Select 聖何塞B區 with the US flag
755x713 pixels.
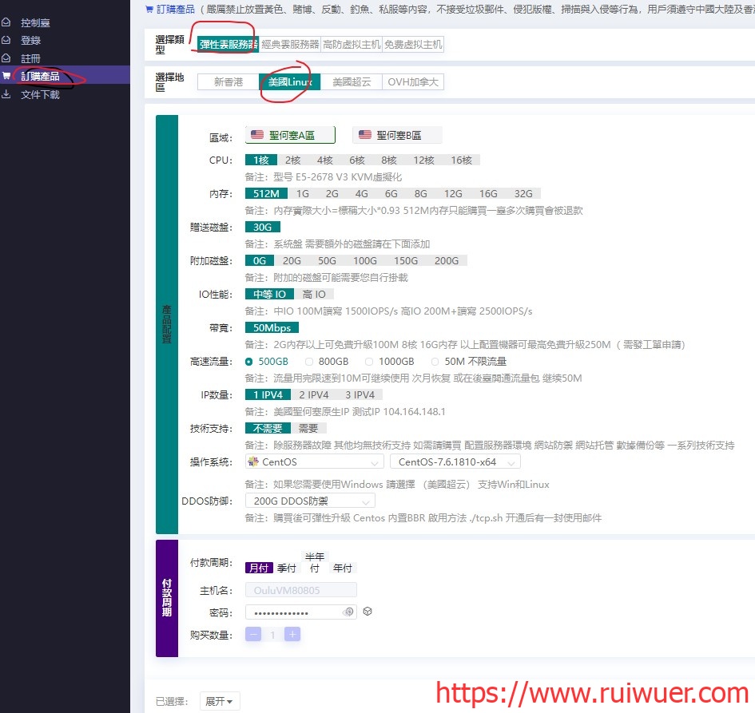tap(396, 136)
